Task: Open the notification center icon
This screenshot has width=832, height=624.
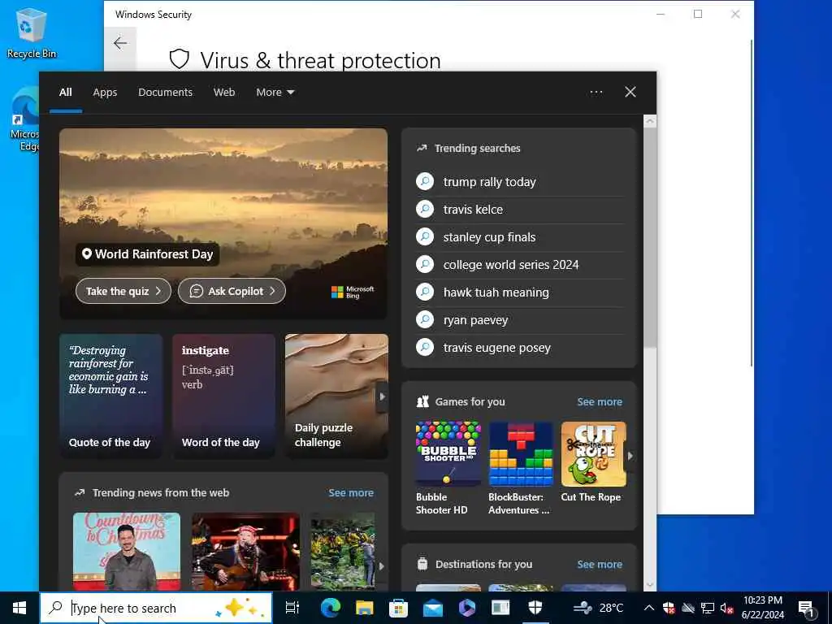Action: (807, 609)
